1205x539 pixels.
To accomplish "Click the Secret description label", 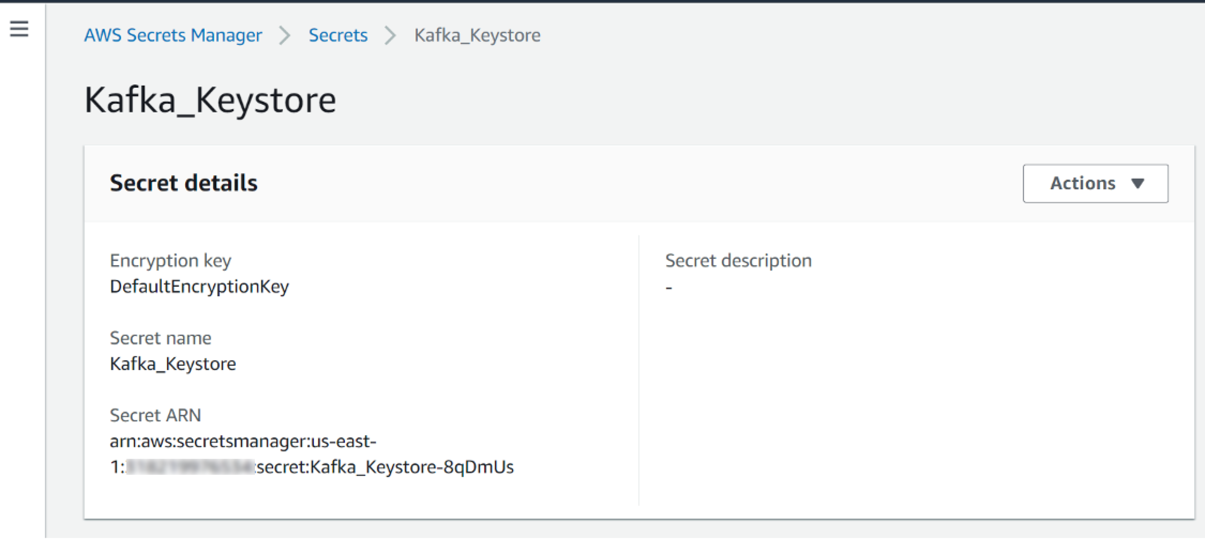I will [739, 261].
